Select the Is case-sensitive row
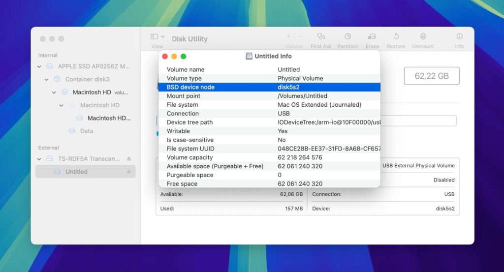This screenshot has width=504, height=272. click(x=269, y=140)
